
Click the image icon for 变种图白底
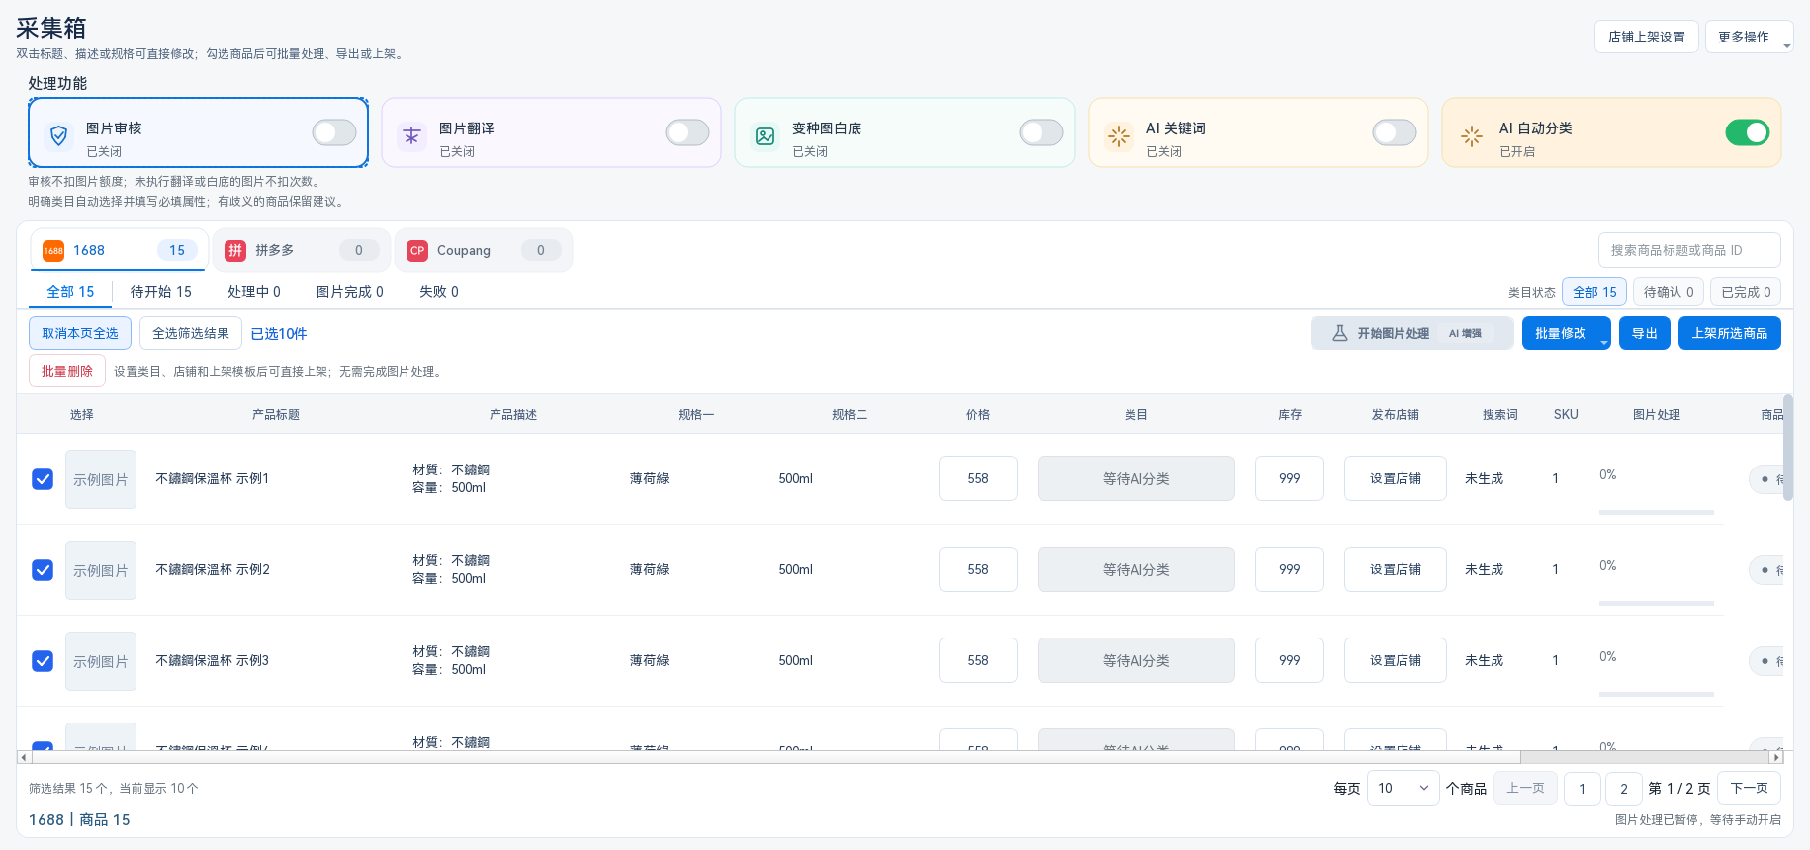(766, 136)
